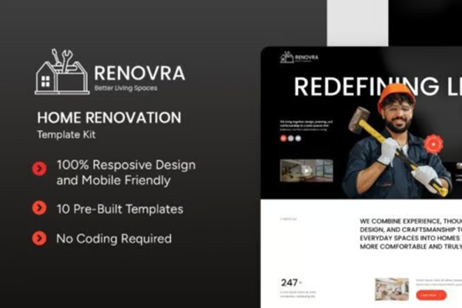
Task: Click the interior room thumbnail beside Learn More
Action: (x=392, y=290)
